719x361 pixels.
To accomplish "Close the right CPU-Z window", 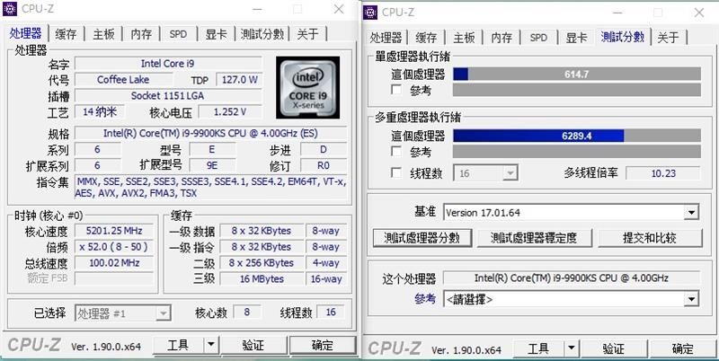I will (x=699, y=13).
